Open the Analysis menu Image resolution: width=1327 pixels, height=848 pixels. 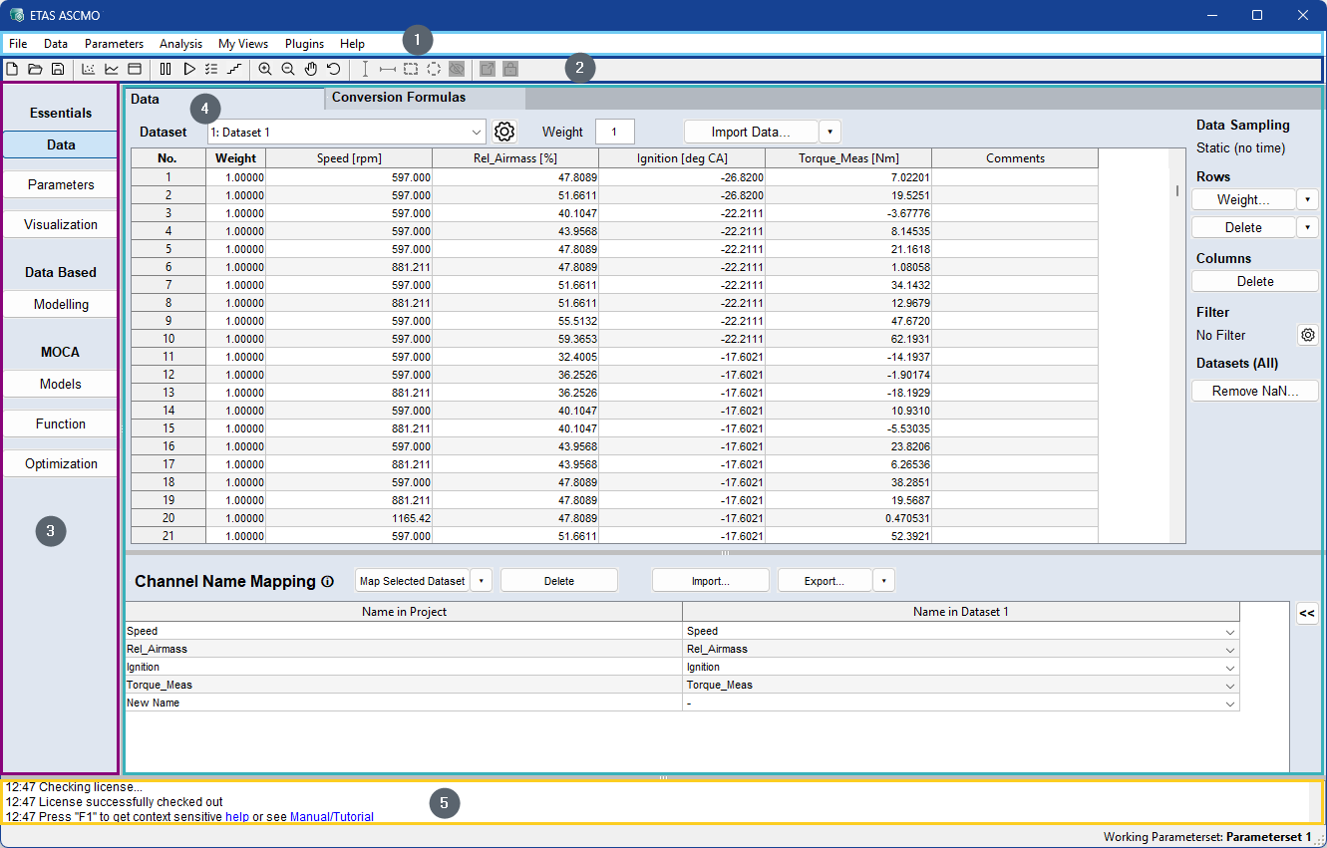[180, 44]
